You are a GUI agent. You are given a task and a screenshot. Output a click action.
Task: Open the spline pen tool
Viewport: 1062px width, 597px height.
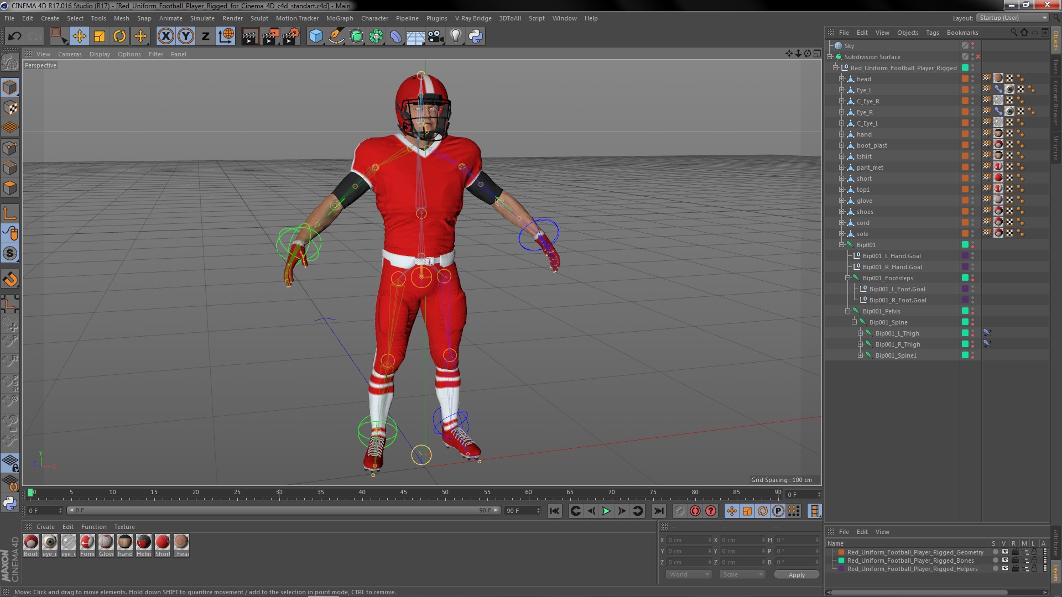pos(336,36)
